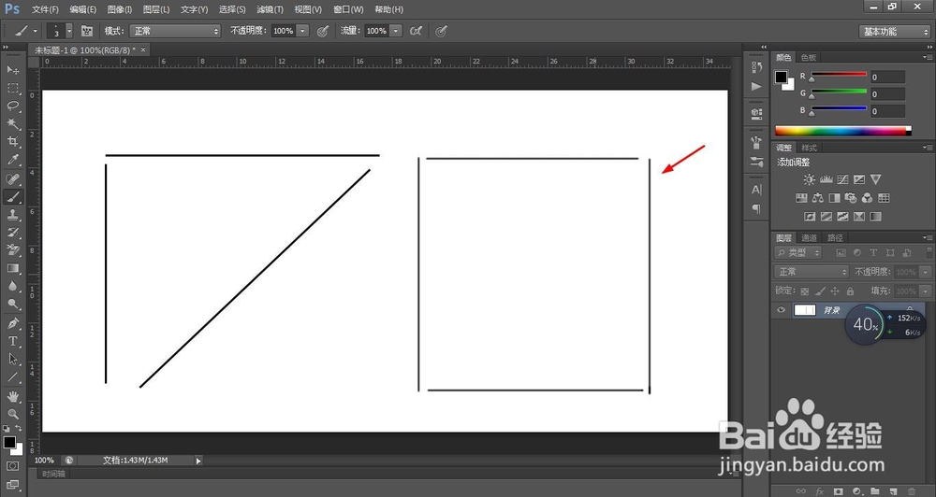Image resolution: width=936 pixels, height=497 pixels.
Task: Select the Magic Wand tool
Action: [12, 124]
